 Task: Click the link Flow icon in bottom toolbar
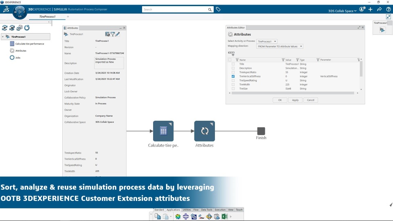click(201, 217)
